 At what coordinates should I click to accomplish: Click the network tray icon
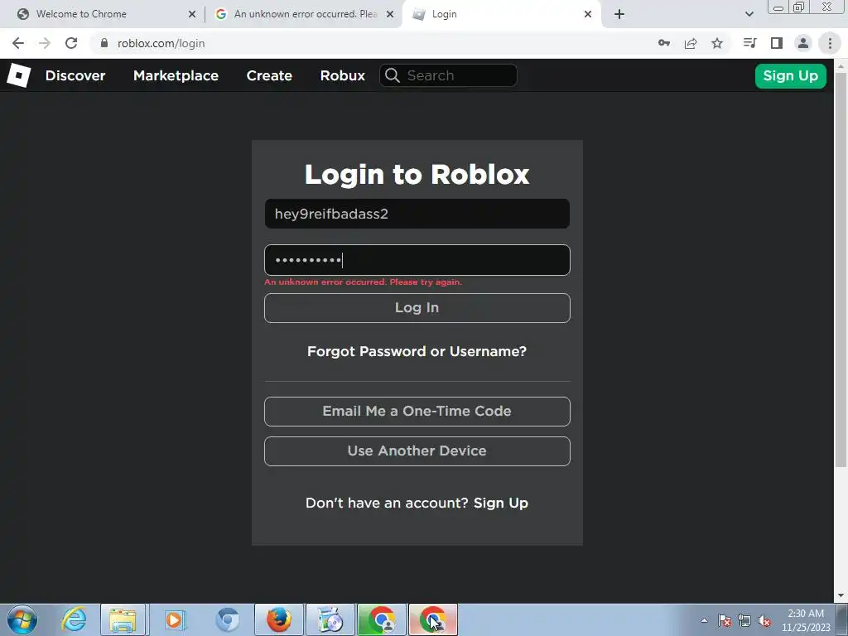(x=744, y=620)
